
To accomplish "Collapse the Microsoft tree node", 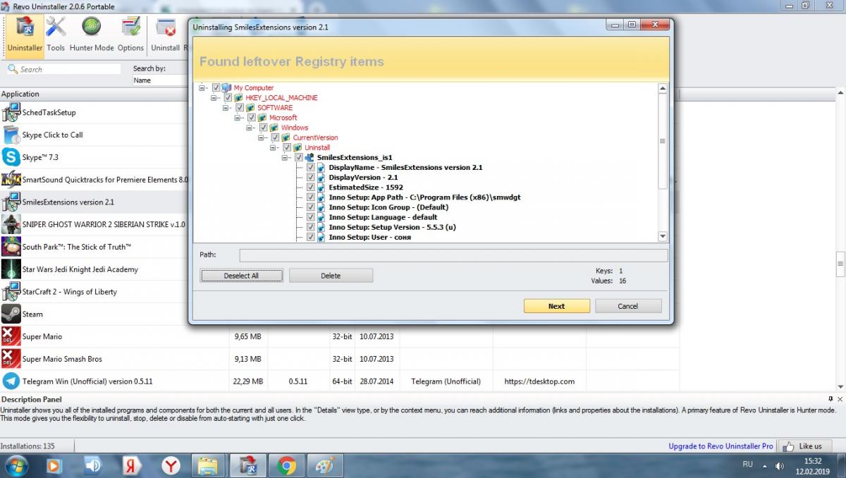I will click(x=238, y=118).
